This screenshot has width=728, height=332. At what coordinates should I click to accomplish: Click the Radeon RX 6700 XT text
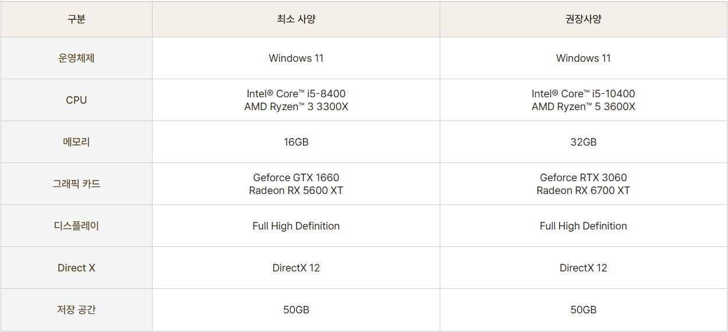(x=584, y=190)
